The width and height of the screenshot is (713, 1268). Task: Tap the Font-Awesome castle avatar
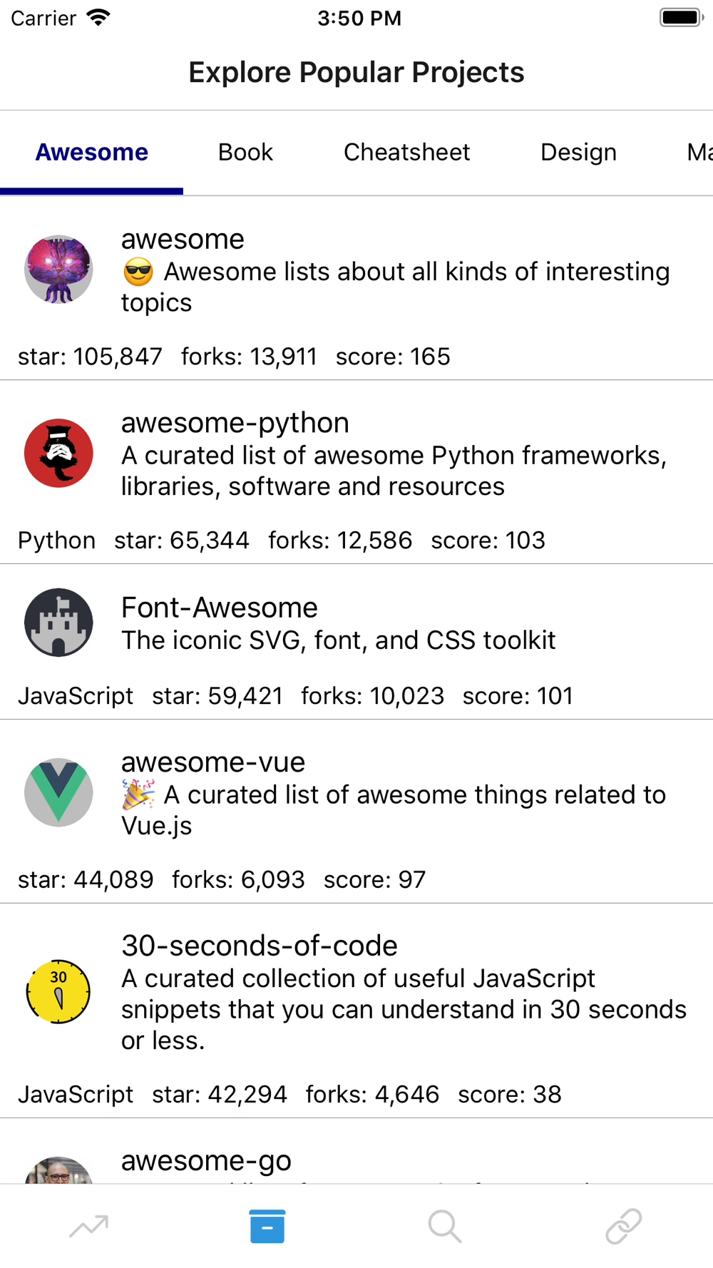tap(58, 623)
